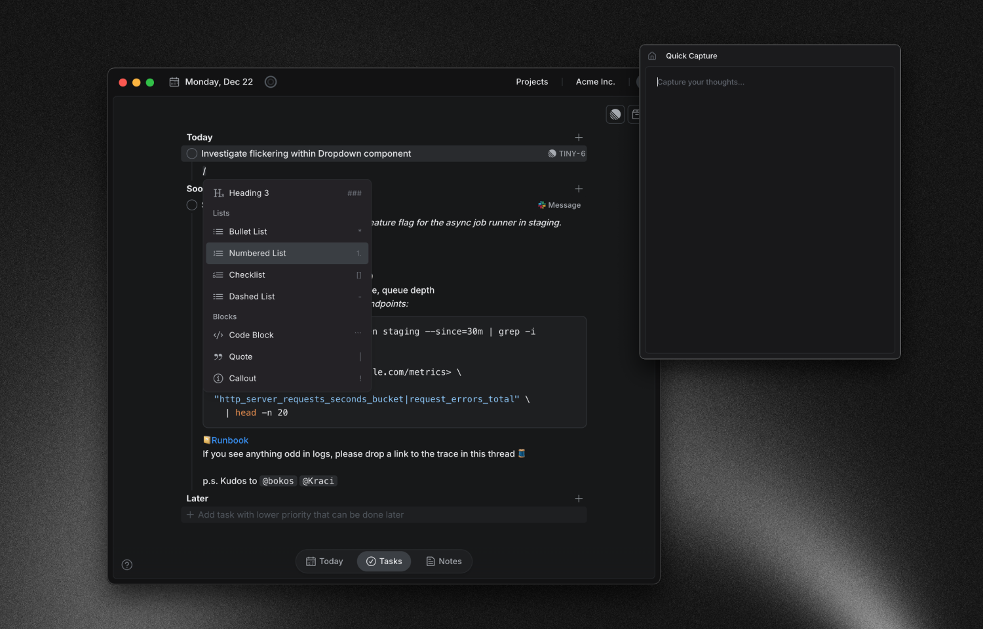Click the circle icon beside the date

271,82
